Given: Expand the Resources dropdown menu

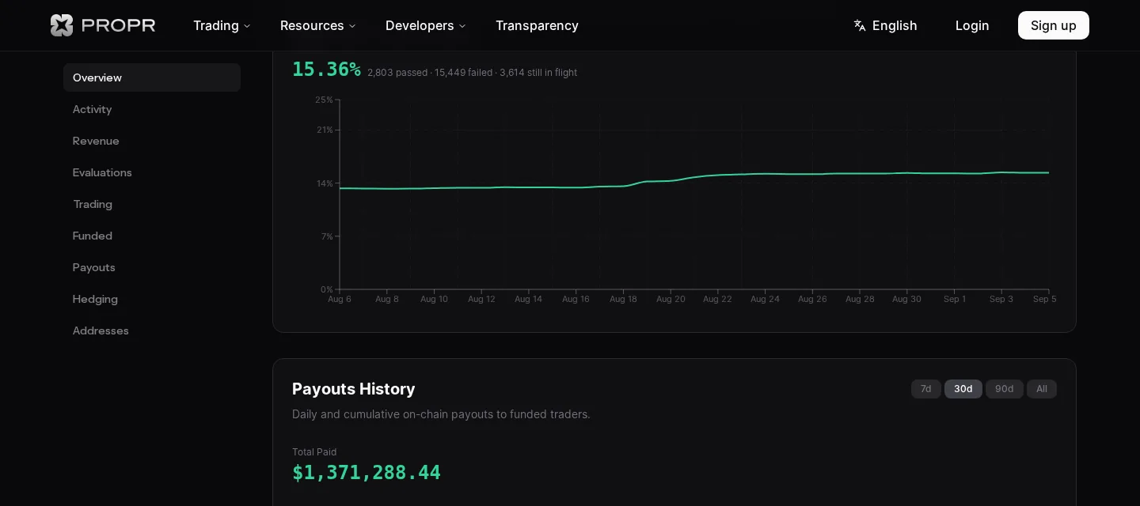Looking at the screenshot, I should [318, 25].
